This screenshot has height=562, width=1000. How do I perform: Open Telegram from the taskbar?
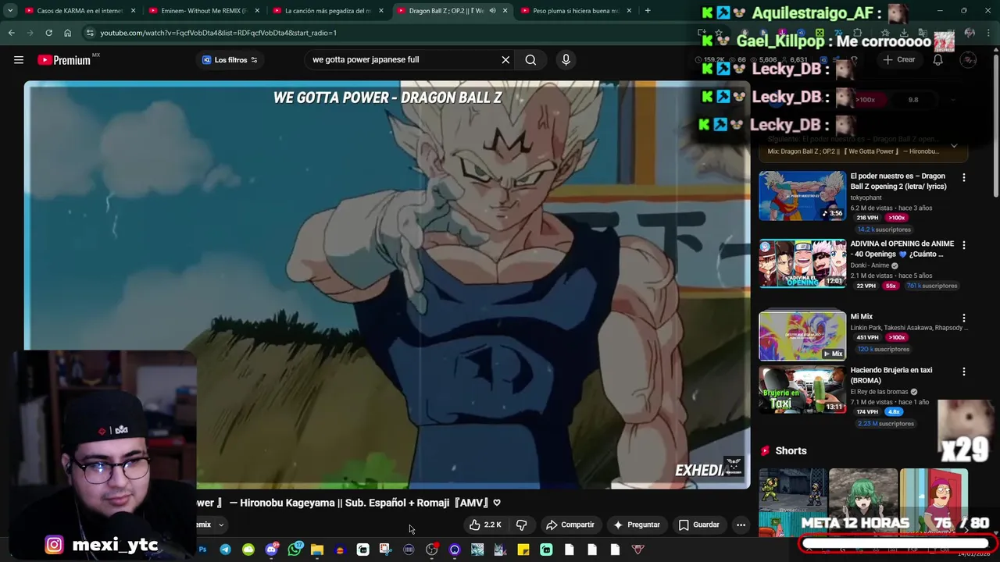pyautogui.click(x=225, y=550)
